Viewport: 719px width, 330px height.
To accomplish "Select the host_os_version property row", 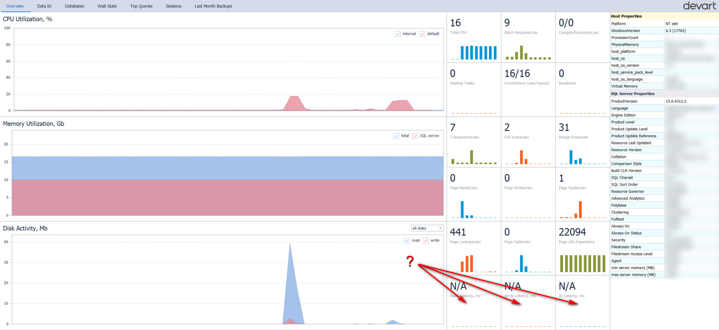I will pos(664,66).
